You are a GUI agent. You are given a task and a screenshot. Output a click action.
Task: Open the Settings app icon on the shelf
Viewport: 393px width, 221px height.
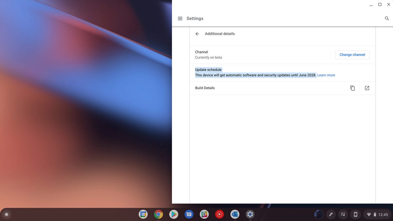pos(250,214)
